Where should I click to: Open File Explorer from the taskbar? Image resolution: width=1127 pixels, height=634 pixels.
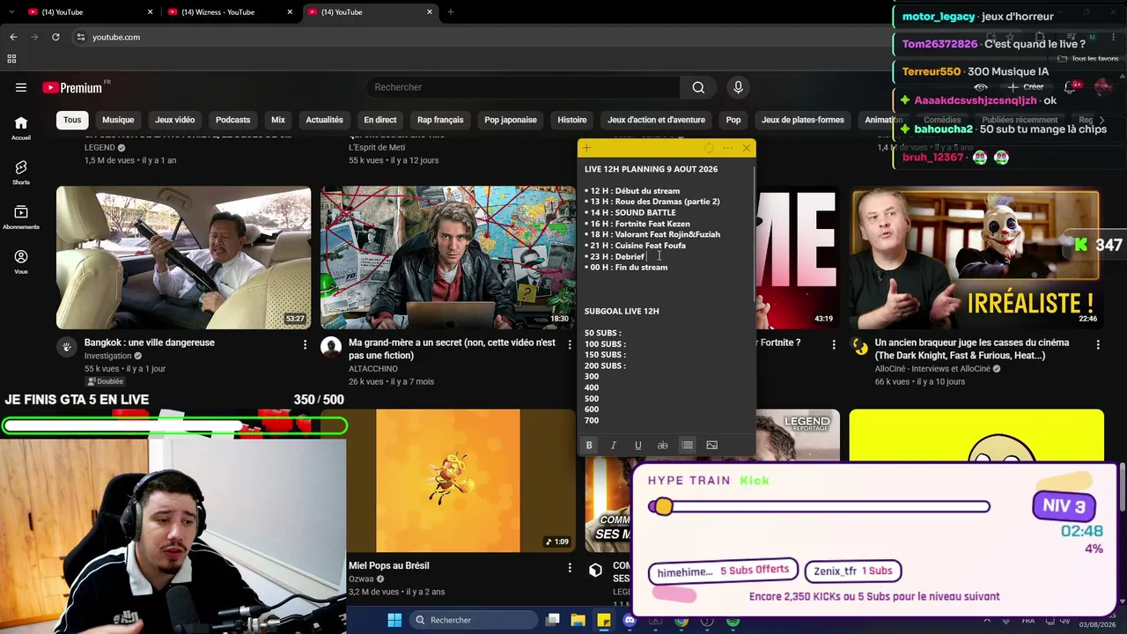tap(578, 620)
